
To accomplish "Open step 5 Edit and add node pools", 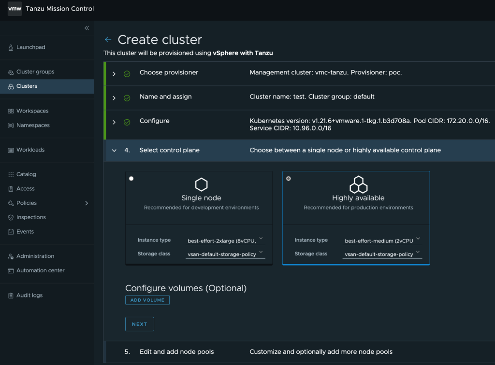I will [176, 352].
